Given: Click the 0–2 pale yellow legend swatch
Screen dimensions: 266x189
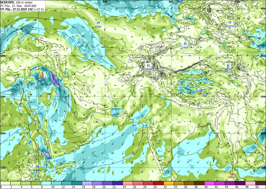Looking at the screenshot, I should [5, 183].
